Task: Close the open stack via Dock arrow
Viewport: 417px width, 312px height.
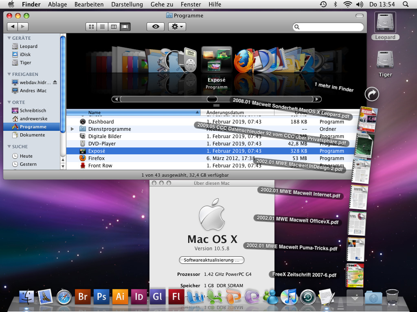Action: pyautogui.click(x=355, y=297)
